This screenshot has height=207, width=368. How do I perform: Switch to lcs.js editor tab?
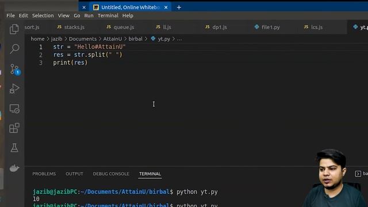pyautogui.click(x=313, y=27)
